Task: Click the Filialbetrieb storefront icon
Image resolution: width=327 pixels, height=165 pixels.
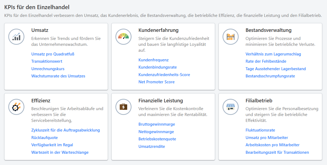Action: click(230, 107)
